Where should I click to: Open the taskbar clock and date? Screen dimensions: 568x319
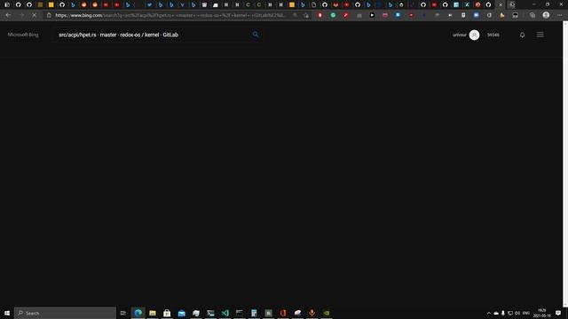click(541, 313)
